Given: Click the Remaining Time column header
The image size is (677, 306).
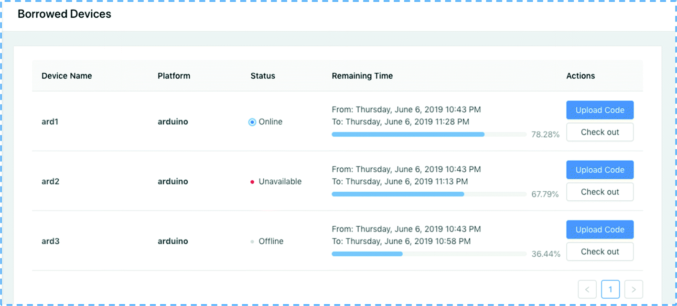Looking at the screenshot, I should point(362,76).
